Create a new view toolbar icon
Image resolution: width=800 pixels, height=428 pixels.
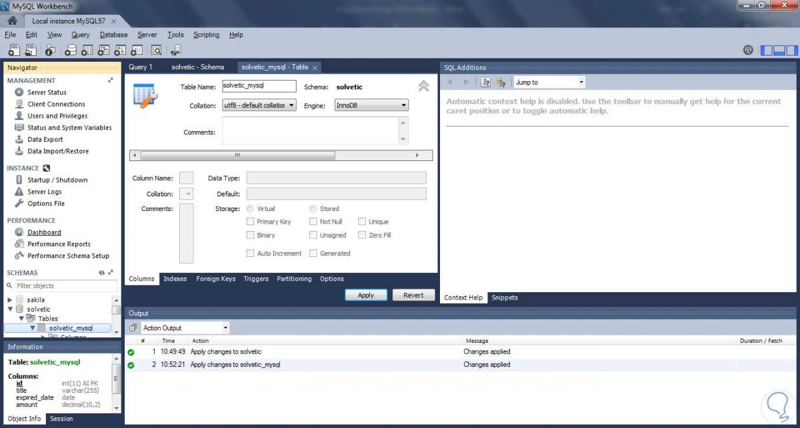click(x=104, y=50)
